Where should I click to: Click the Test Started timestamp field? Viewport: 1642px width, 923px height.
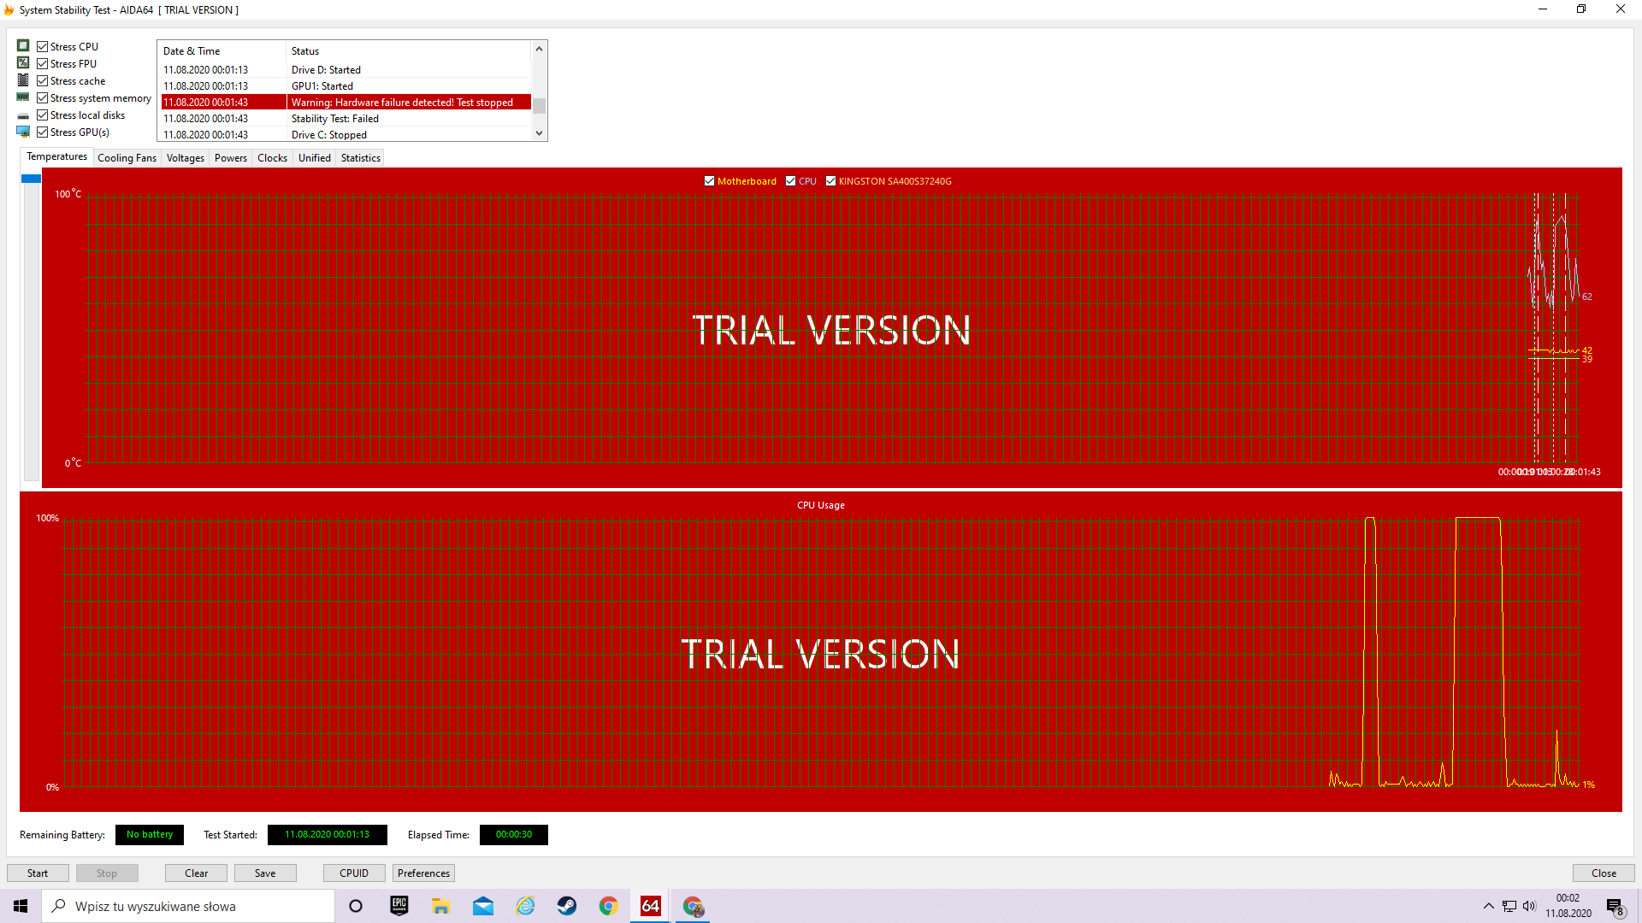tap(327, 835)
